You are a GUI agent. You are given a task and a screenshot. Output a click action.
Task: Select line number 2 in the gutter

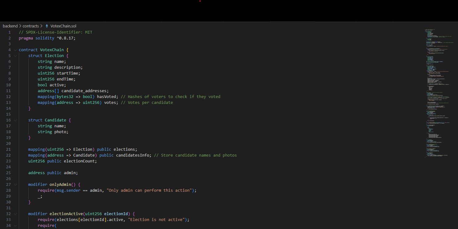point(10,38)
